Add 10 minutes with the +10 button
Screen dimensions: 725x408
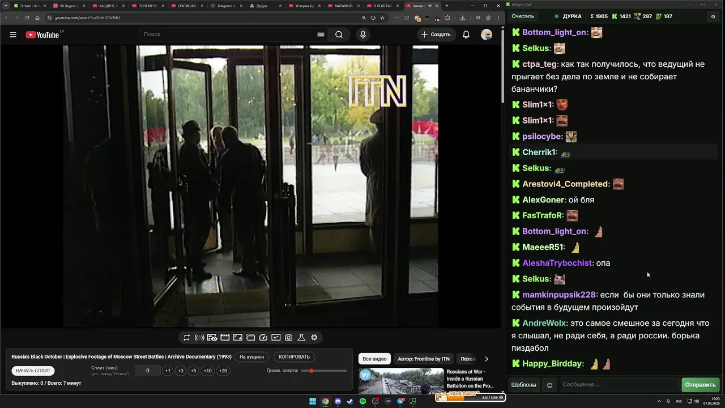pyautogui.click(x=208, y=371)
